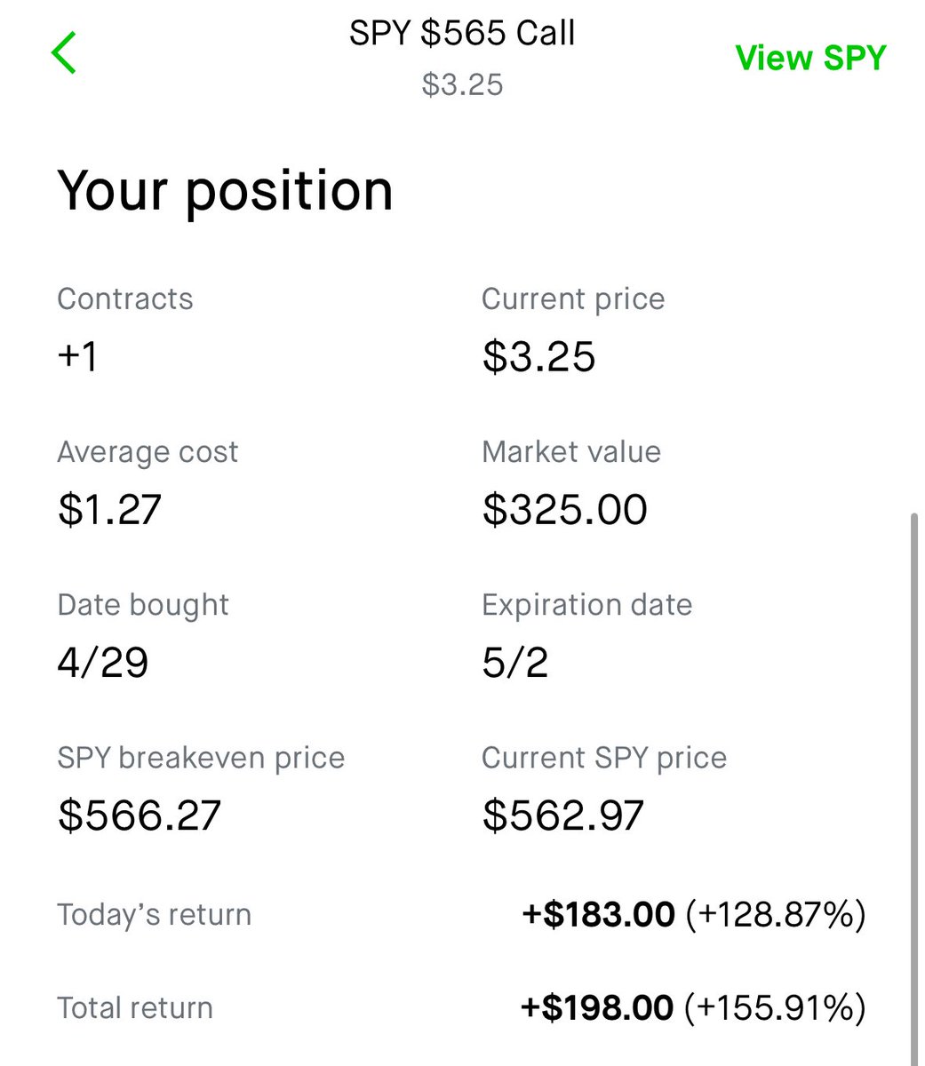Click the SPY breakeven price label
Viewport: 925px width, 1066px height.
[x=201, y=758]
